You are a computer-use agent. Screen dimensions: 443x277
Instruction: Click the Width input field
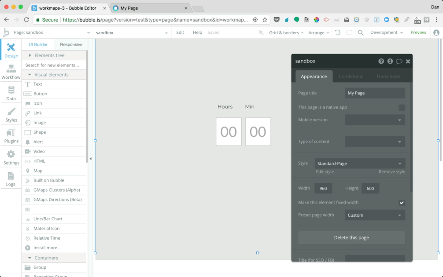(323, 189)
